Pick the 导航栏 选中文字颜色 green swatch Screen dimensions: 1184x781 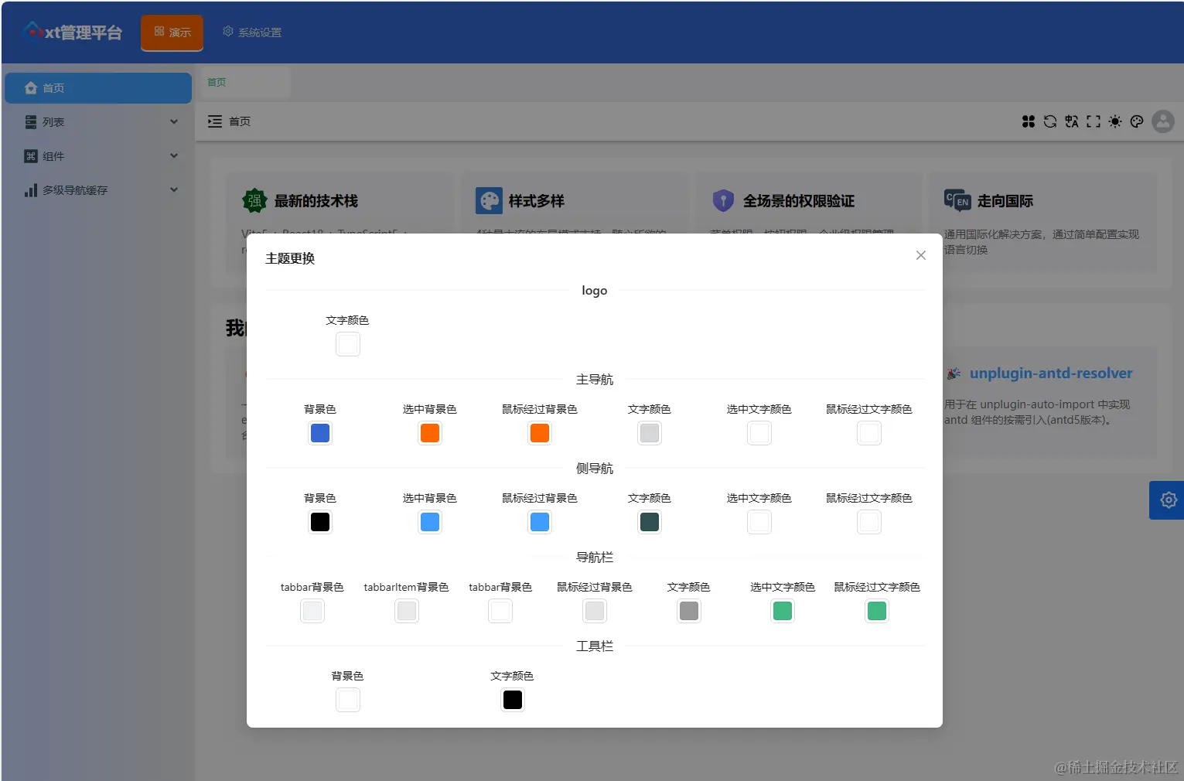(x=783, y=611)
